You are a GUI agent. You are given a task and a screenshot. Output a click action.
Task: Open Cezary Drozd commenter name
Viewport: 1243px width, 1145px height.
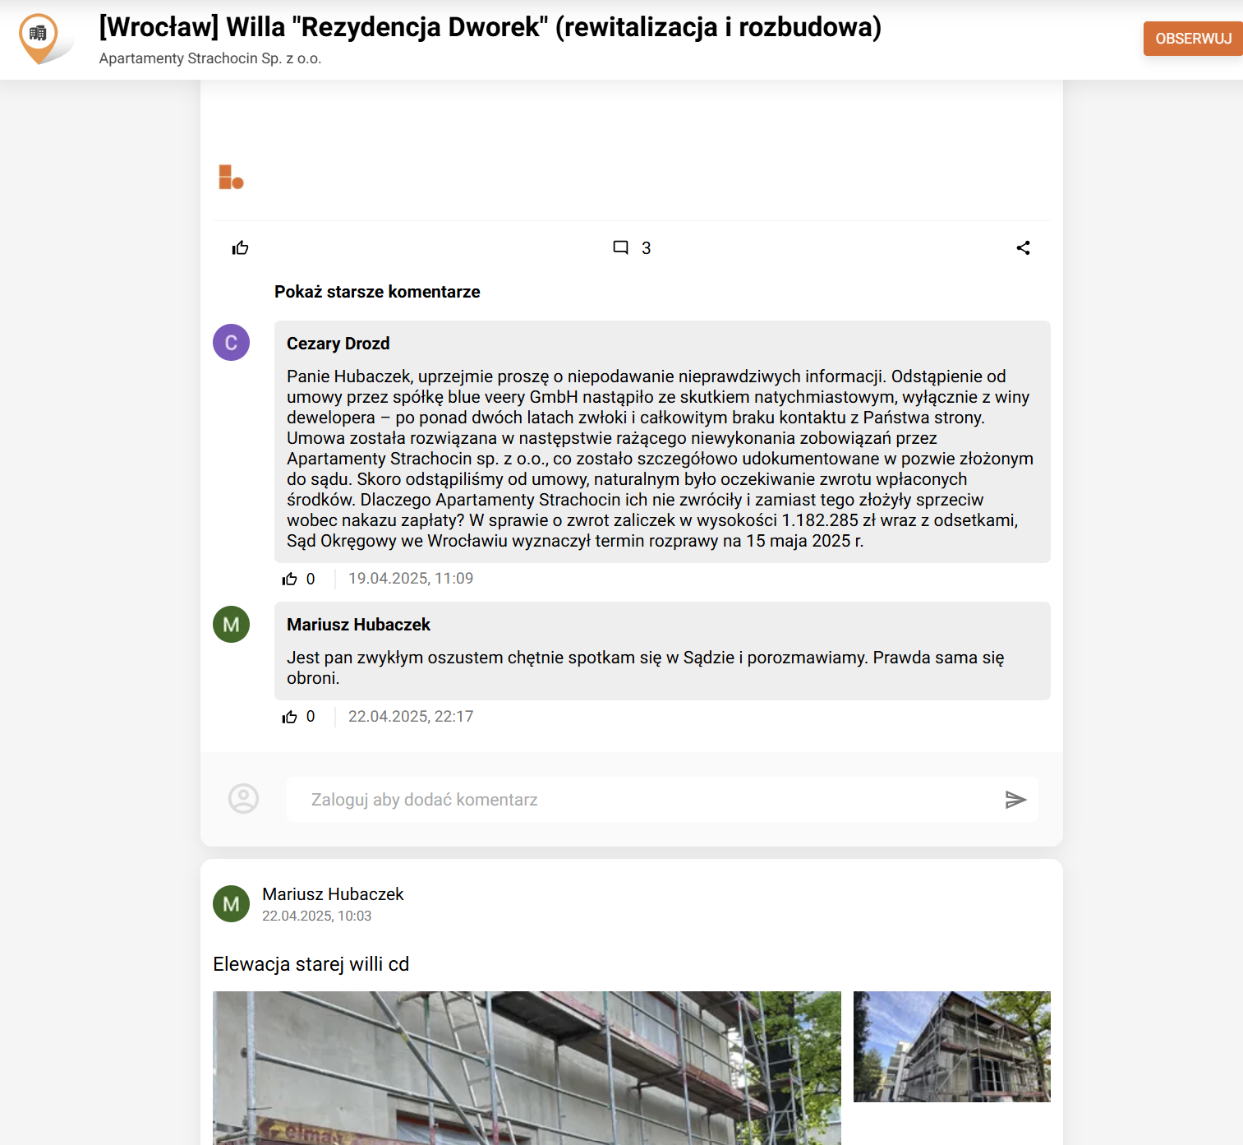coord(338,344)
